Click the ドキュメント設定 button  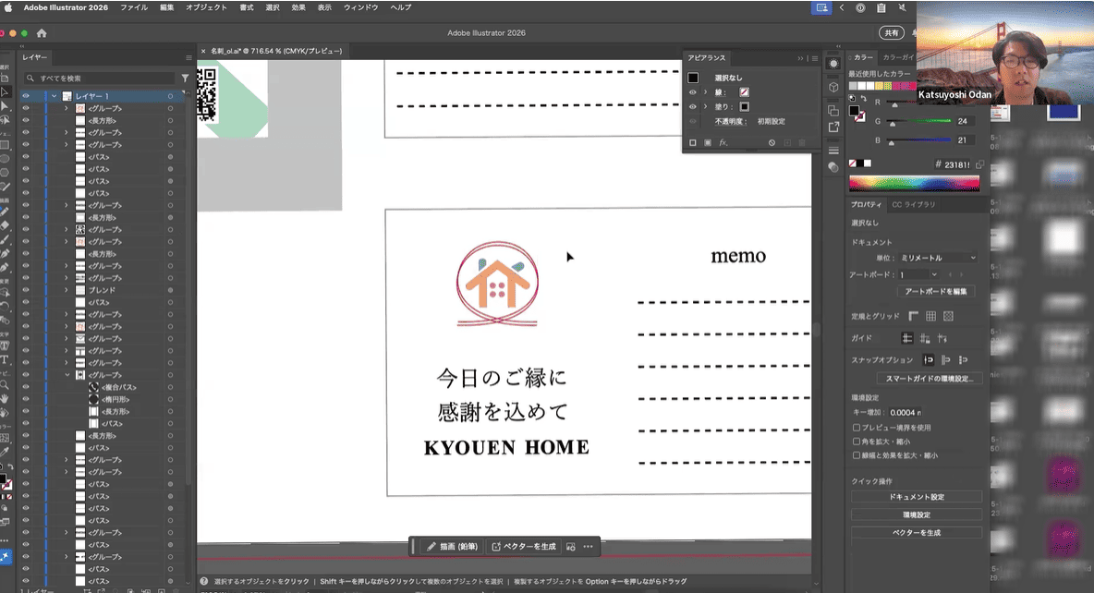tap(916, 497)
